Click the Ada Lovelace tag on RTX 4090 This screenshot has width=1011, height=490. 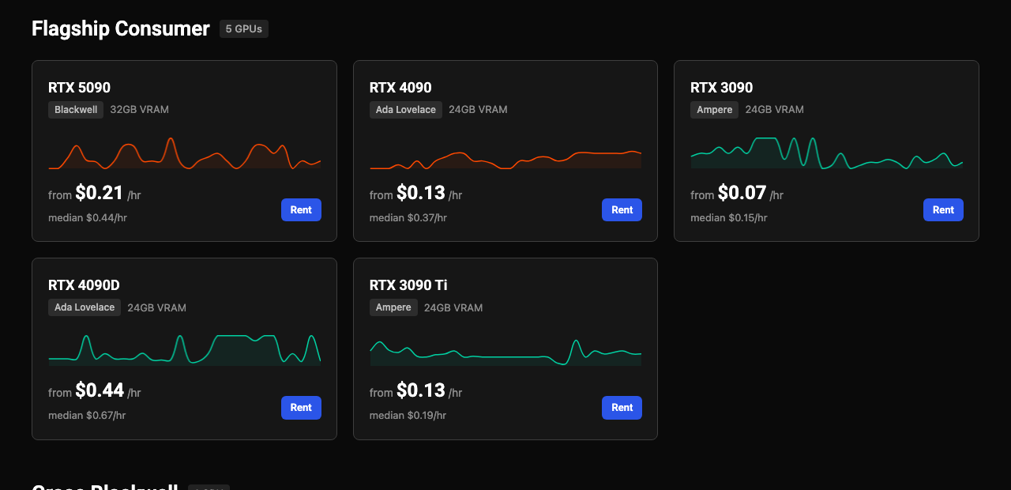click(406, 110)
